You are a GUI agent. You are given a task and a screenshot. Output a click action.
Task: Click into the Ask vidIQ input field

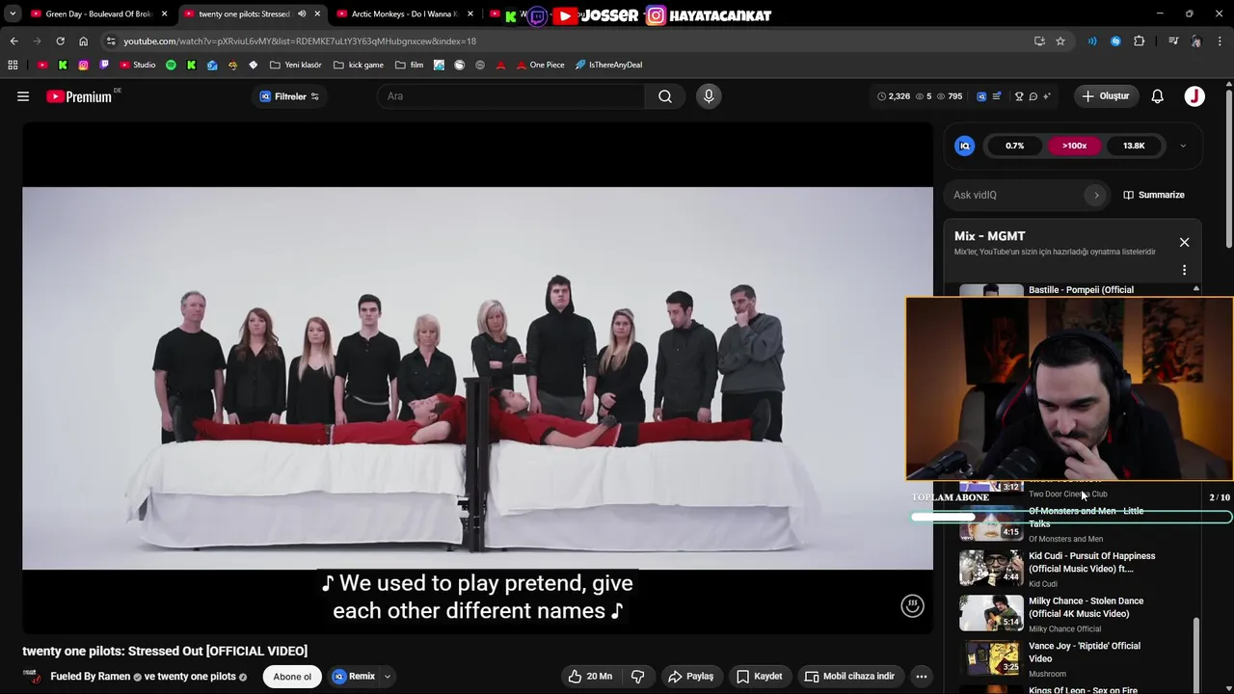pos(1017,195)
